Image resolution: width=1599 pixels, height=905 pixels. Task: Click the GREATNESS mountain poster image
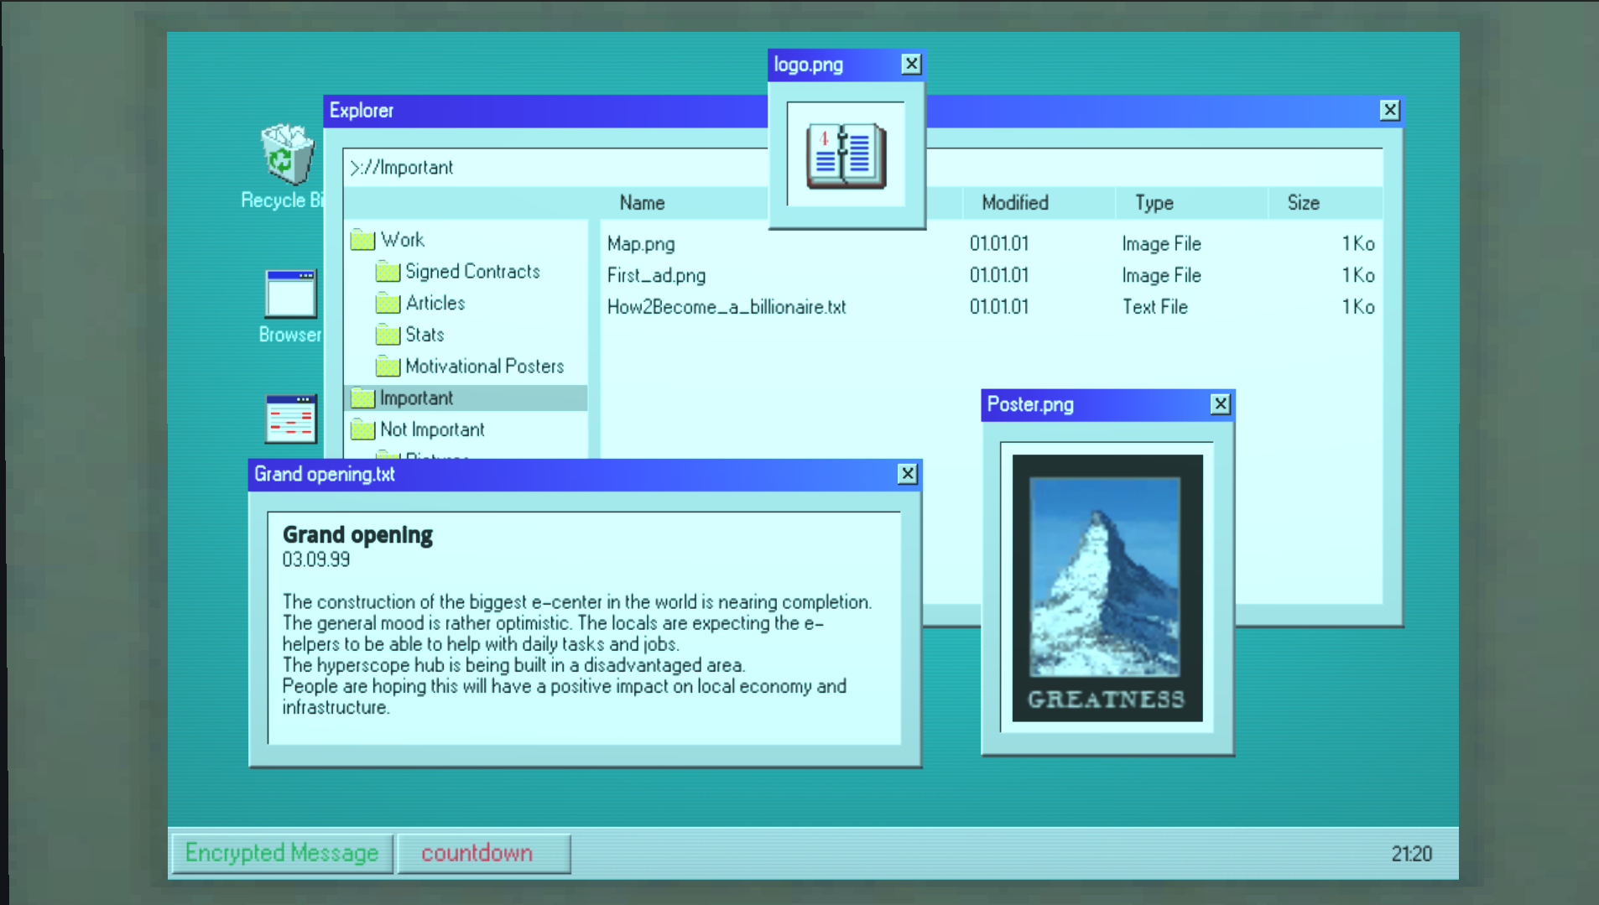(1107, 588)
